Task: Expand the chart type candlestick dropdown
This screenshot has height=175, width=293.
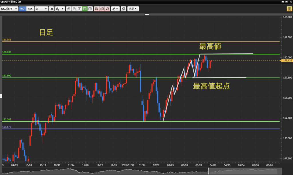Action: point(60,9)
